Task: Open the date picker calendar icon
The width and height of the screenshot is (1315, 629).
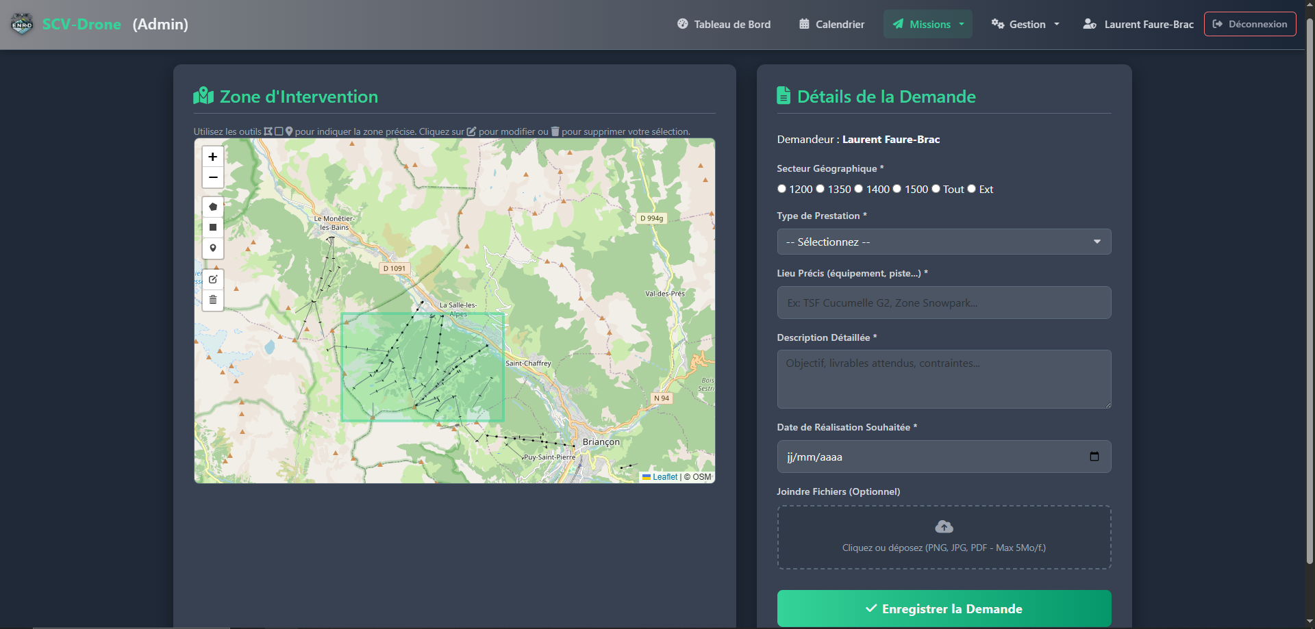Action: click(x=1094, y=457)
